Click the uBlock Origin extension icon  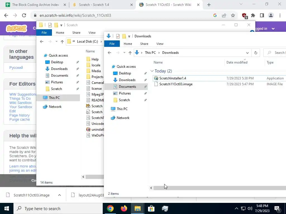pyautogui.click(x=244, y=16)
